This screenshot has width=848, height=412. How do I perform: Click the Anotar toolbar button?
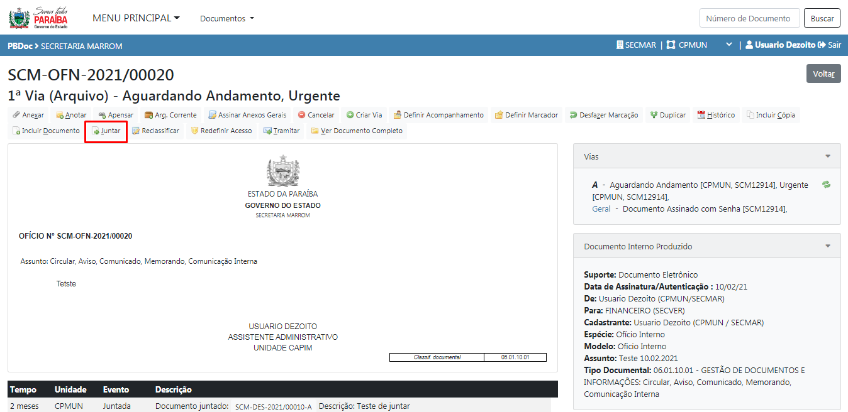coord(71,115)
